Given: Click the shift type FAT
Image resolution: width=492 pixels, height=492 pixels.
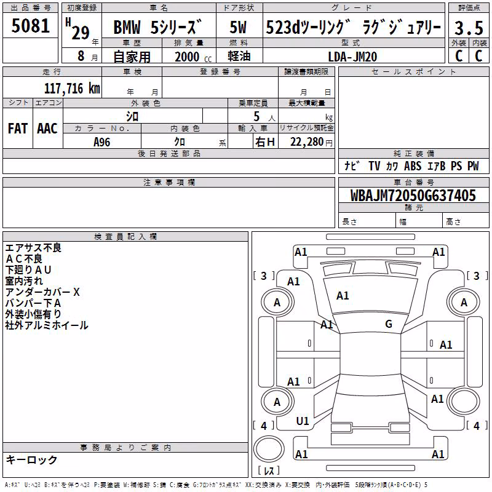Looking at the screenshot, I should pos(18,129).
